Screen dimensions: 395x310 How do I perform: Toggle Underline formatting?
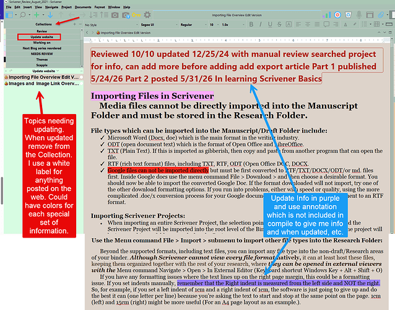(x=270, y=24)
